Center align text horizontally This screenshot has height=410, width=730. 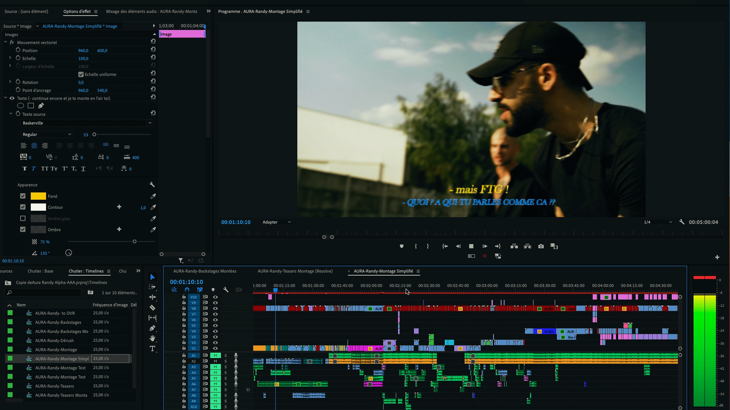pyautogui.click(x=34, y=146)
